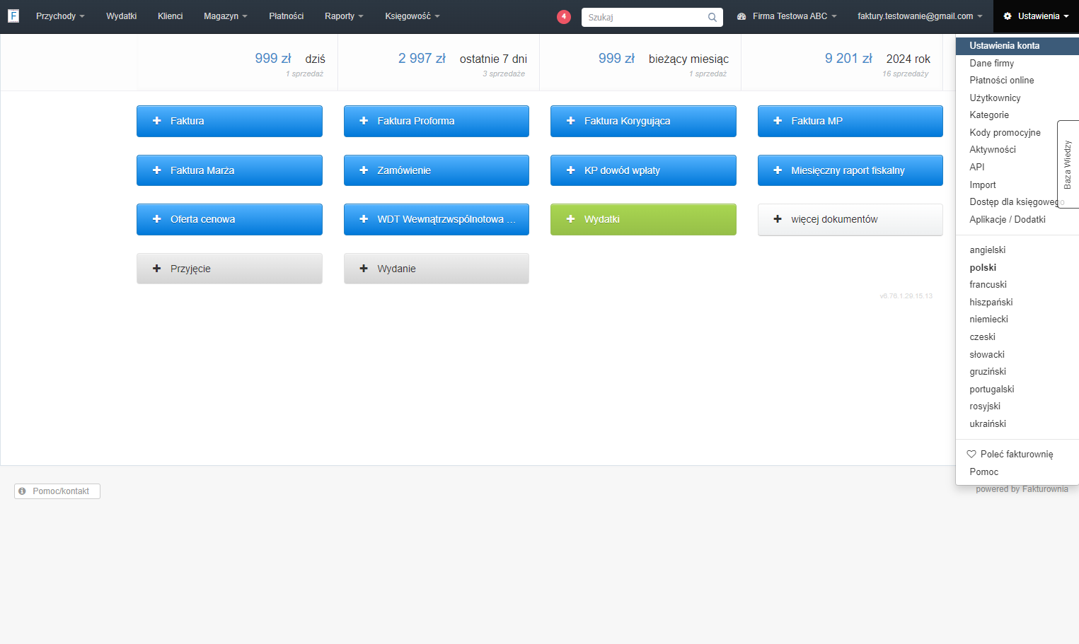Viewport: 1079px width, 644px height.
Task: Click the WDT Wewnątrzwspólnotowa button
Action: tap(437, 219)
